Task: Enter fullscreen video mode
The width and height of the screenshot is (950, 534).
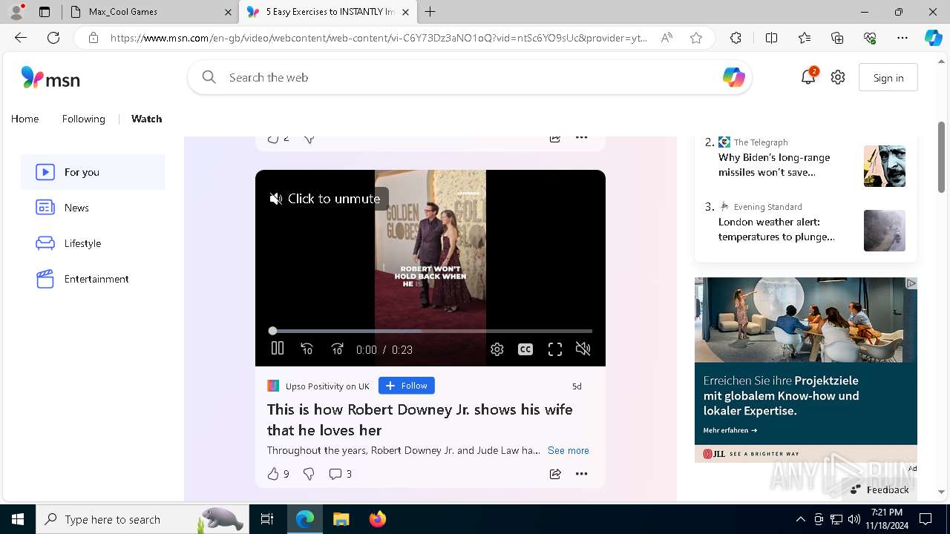Action: click(x=554, y=349)
